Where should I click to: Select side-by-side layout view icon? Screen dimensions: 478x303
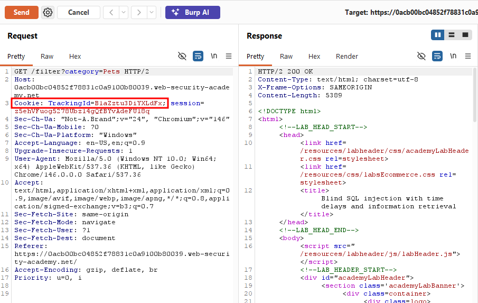click(437, 35)
